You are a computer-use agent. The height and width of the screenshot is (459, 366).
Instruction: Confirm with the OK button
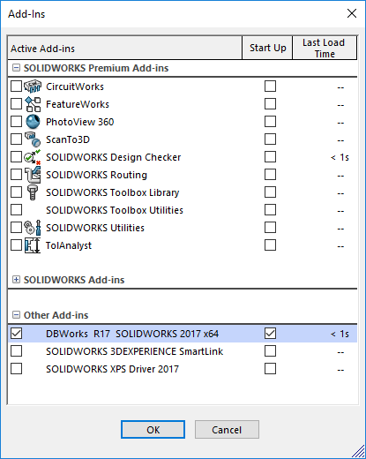[153, 430]
